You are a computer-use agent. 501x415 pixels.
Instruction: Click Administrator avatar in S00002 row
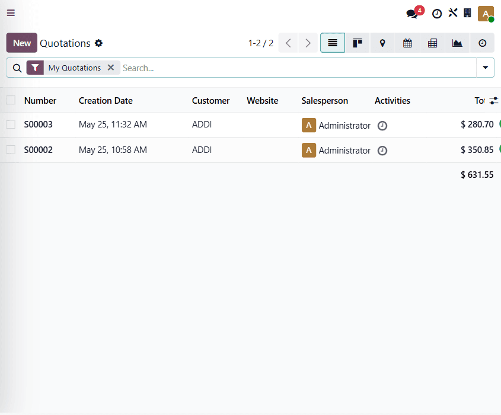[309, 150]
